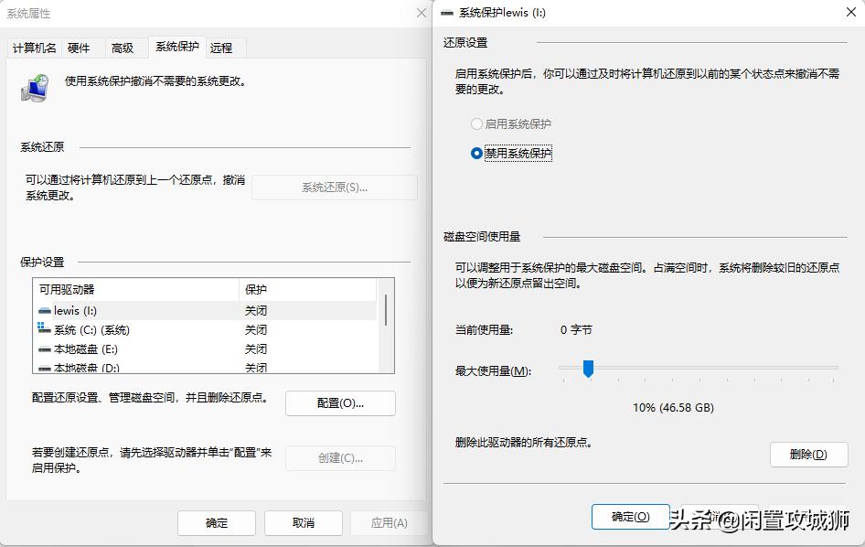Click the 应用(A) button
Image resolution: width=865 pixels, height=547 pixels.
pos(388,522)
